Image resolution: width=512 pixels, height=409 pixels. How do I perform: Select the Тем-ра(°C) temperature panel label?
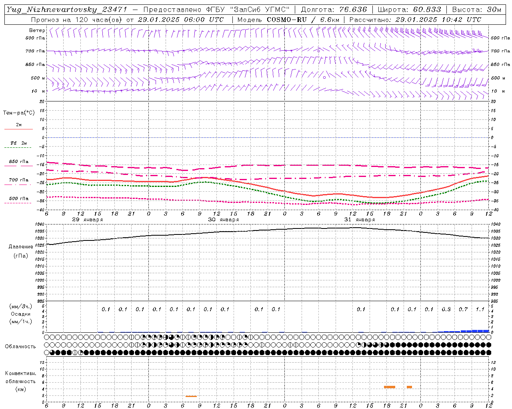click(19, 113)
